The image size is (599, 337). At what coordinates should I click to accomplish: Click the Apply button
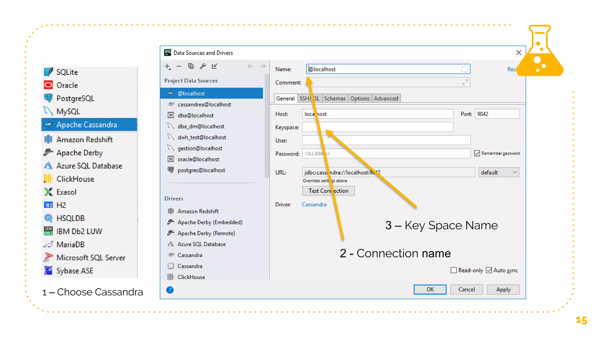(503, 289)
